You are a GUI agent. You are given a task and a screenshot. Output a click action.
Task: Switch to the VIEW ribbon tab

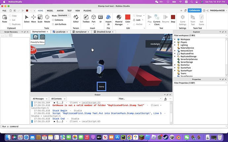[78, 11]
